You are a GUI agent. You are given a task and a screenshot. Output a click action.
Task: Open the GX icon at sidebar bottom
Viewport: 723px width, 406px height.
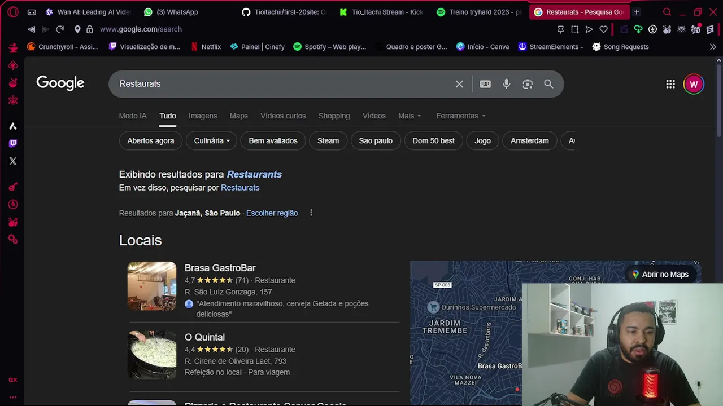click(13, 380)
